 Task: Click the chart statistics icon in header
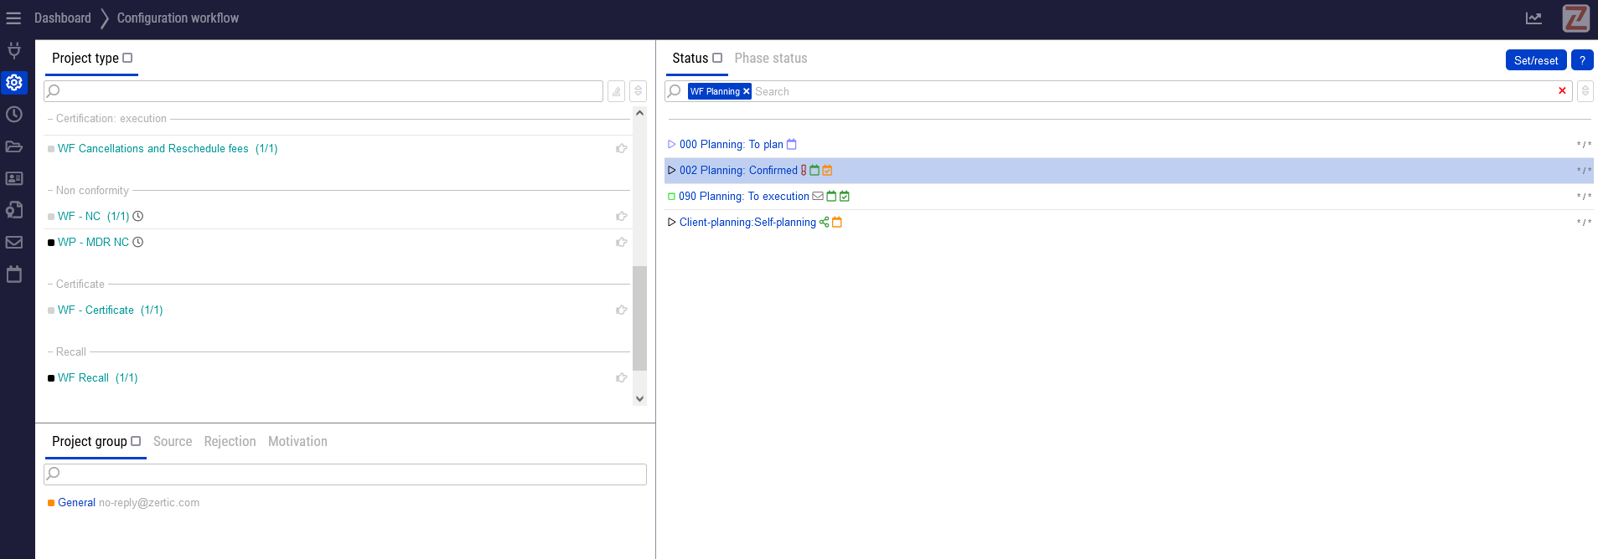[x=1533, y=18]
